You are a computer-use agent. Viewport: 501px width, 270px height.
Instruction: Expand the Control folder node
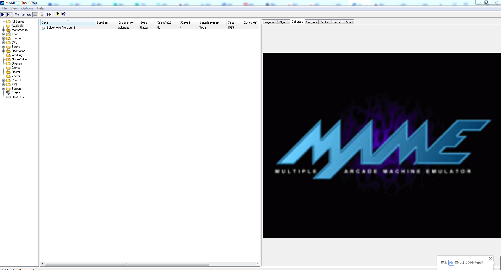[x=4, y=80]
